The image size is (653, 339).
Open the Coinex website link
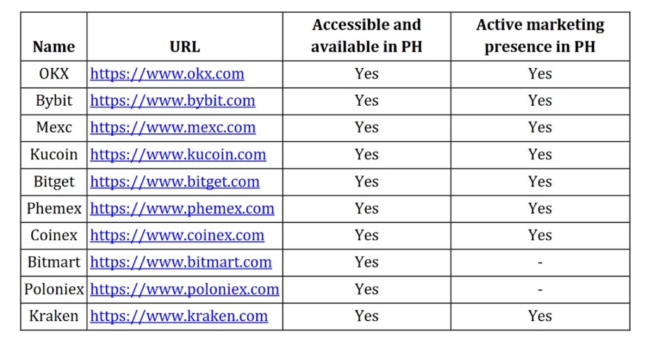tap(177, 235)
